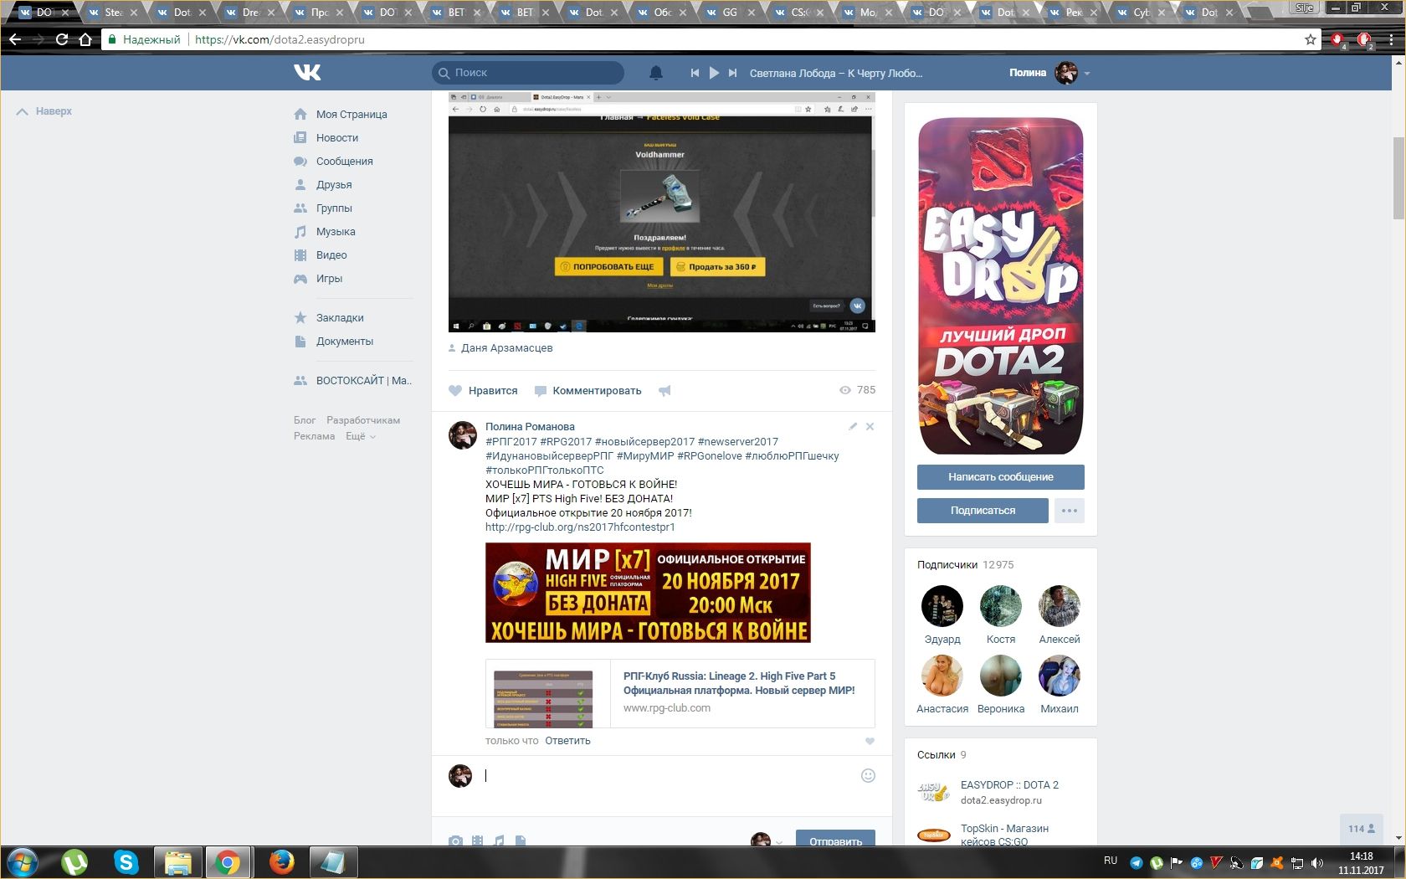1406x879 pixels.
Task: Open the emoji smiley picker
Action: pyautogui.click(x=868, y=776)
